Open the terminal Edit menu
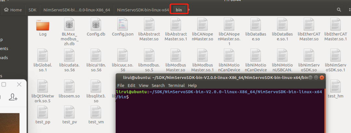Screen dimensions: 351x133 131,86
